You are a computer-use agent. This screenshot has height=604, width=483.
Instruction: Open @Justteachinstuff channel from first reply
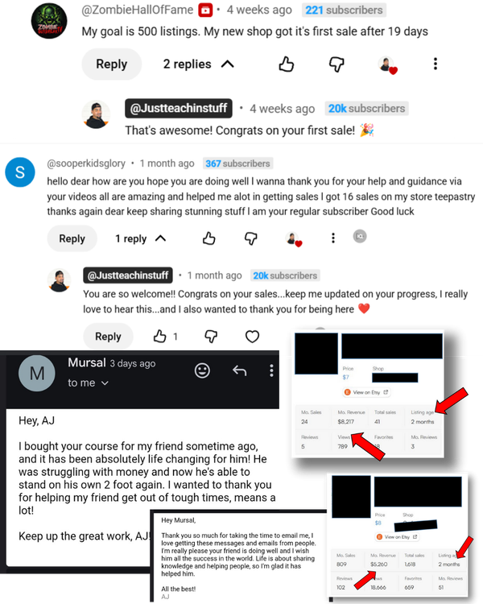point(179,108)
